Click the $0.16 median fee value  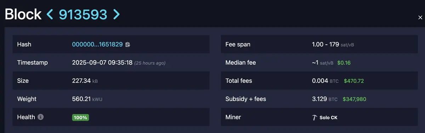tap(344, 63)
